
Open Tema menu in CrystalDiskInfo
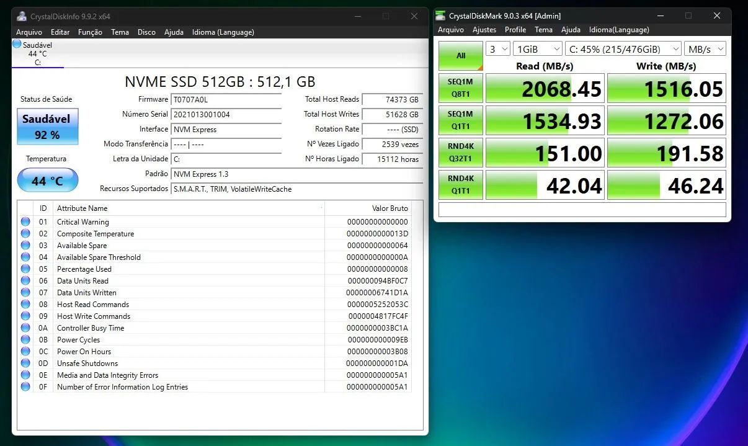120,32
